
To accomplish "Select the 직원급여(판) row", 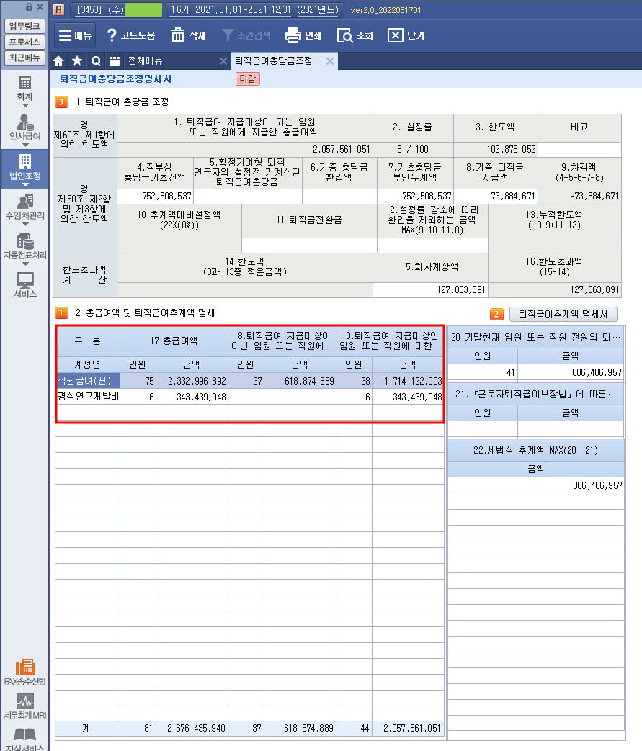I will pos(249,381).
